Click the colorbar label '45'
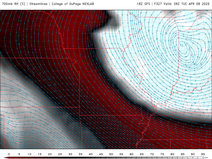 click(x=101, y=154)
